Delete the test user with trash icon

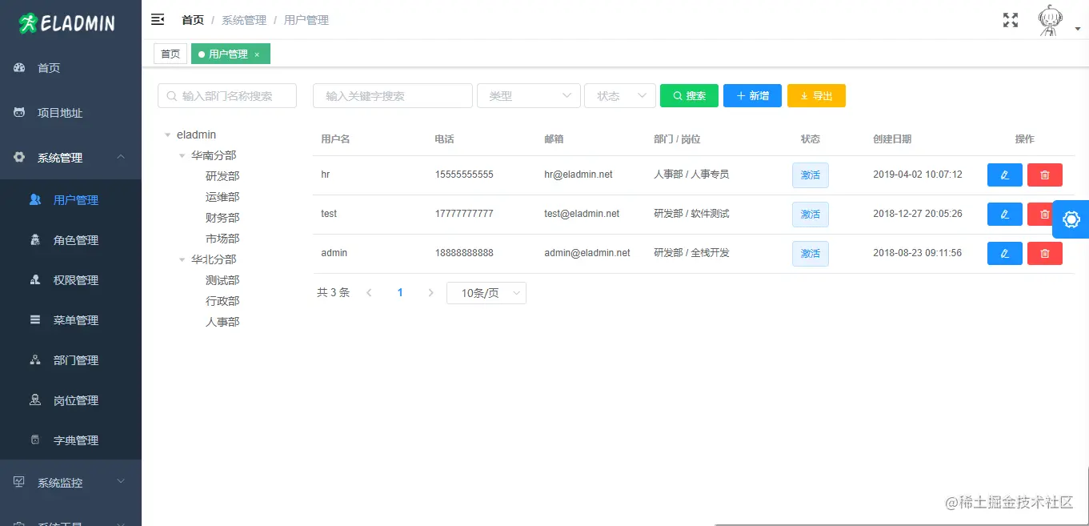coord(1044,214)
